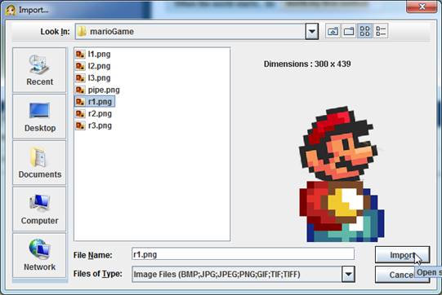Open the Network shortcut

pyautogui.click(x=39, y=255)
